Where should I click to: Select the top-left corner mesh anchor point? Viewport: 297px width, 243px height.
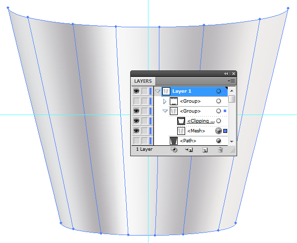click(8, 8)
